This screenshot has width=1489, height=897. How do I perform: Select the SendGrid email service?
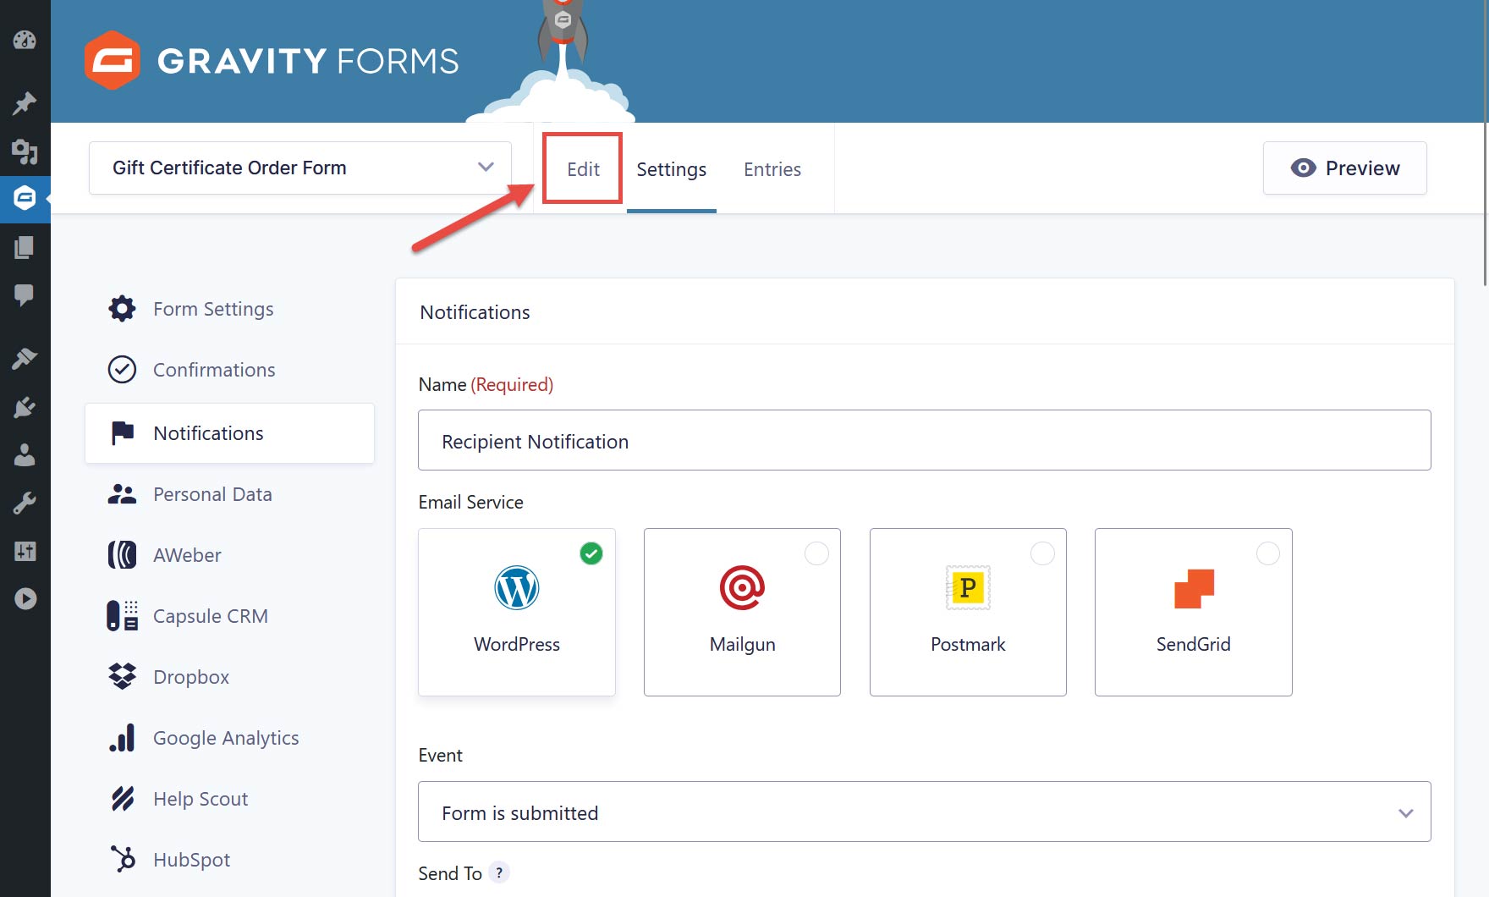click(x=1194, y=612)
